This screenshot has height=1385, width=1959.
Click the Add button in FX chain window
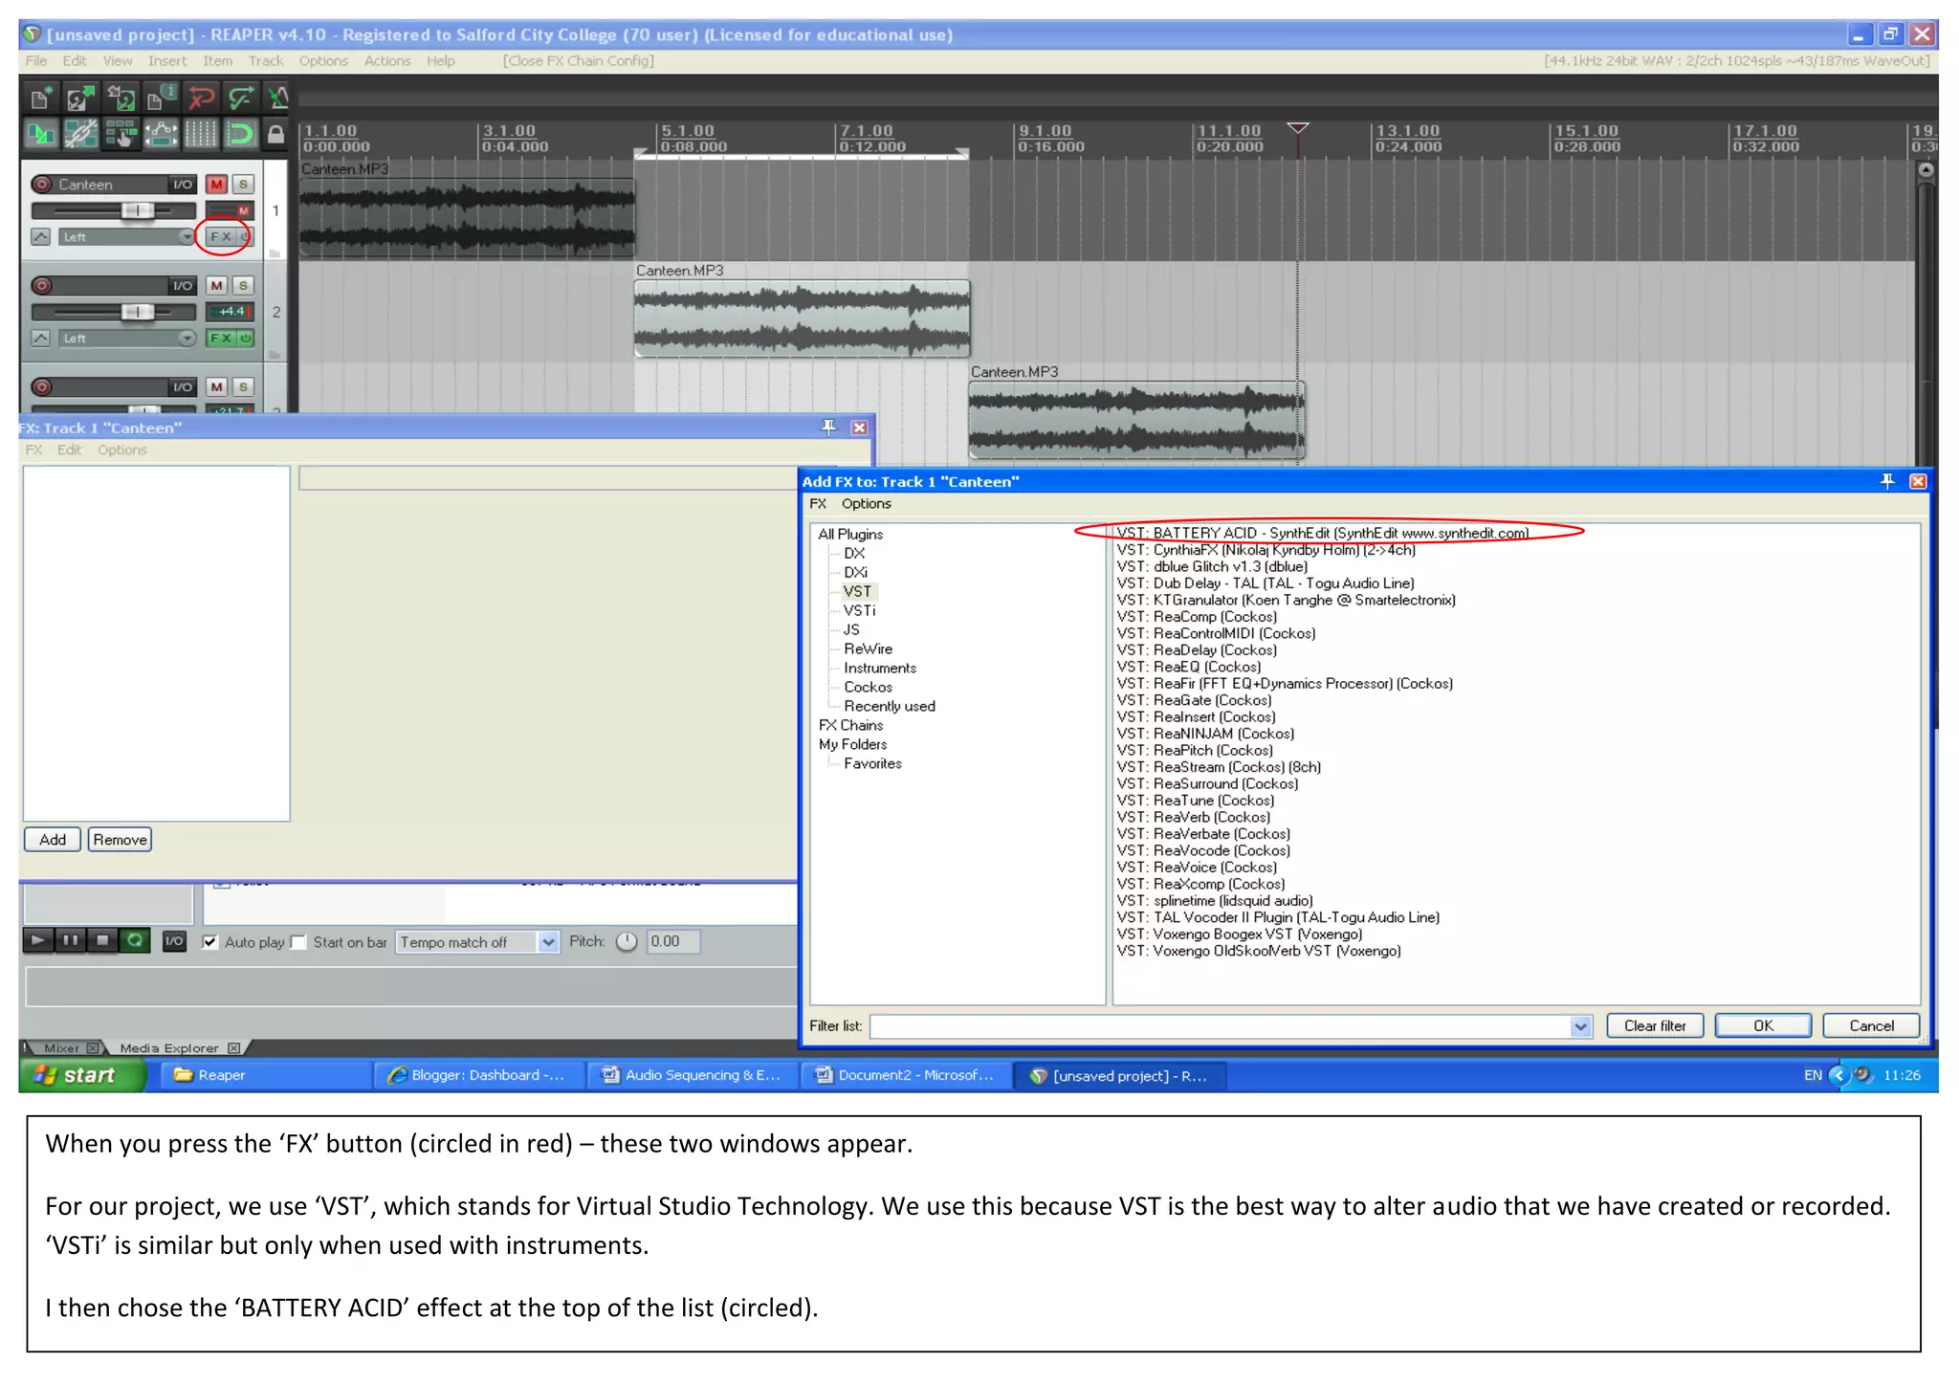tap(53, 840)
